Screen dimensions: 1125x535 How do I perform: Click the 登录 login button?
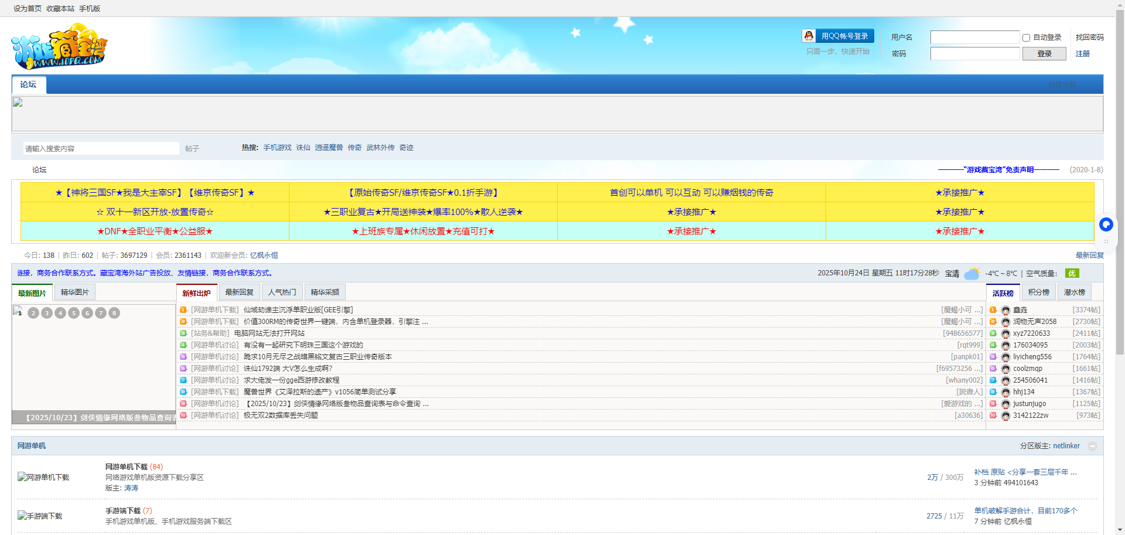point(1044,54)
